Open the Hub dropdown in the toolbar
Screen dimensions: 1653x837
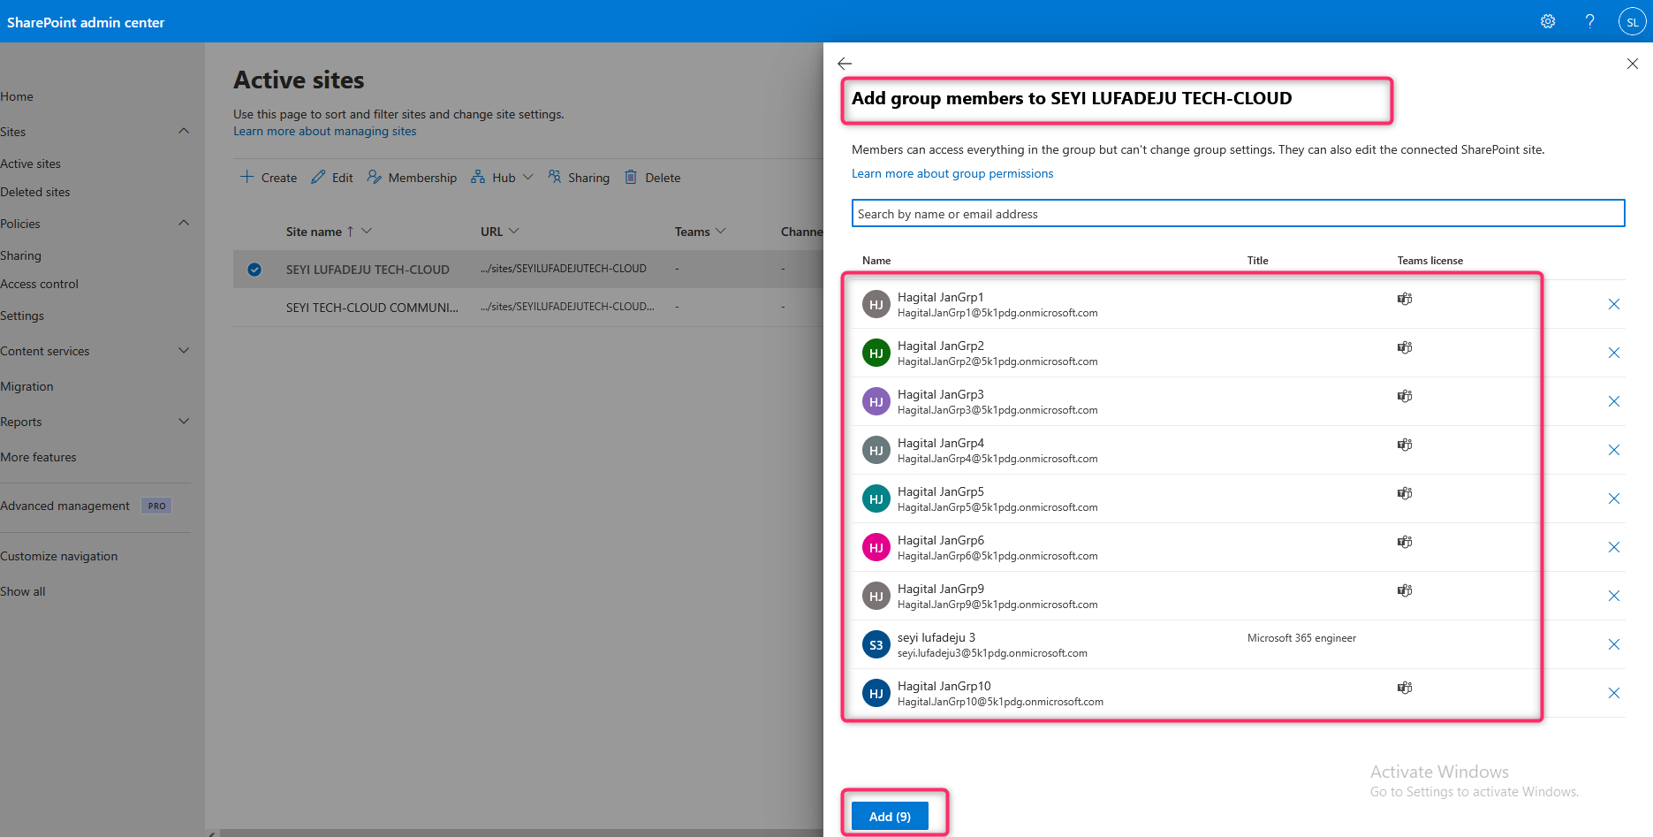click(x=502, y=178)
